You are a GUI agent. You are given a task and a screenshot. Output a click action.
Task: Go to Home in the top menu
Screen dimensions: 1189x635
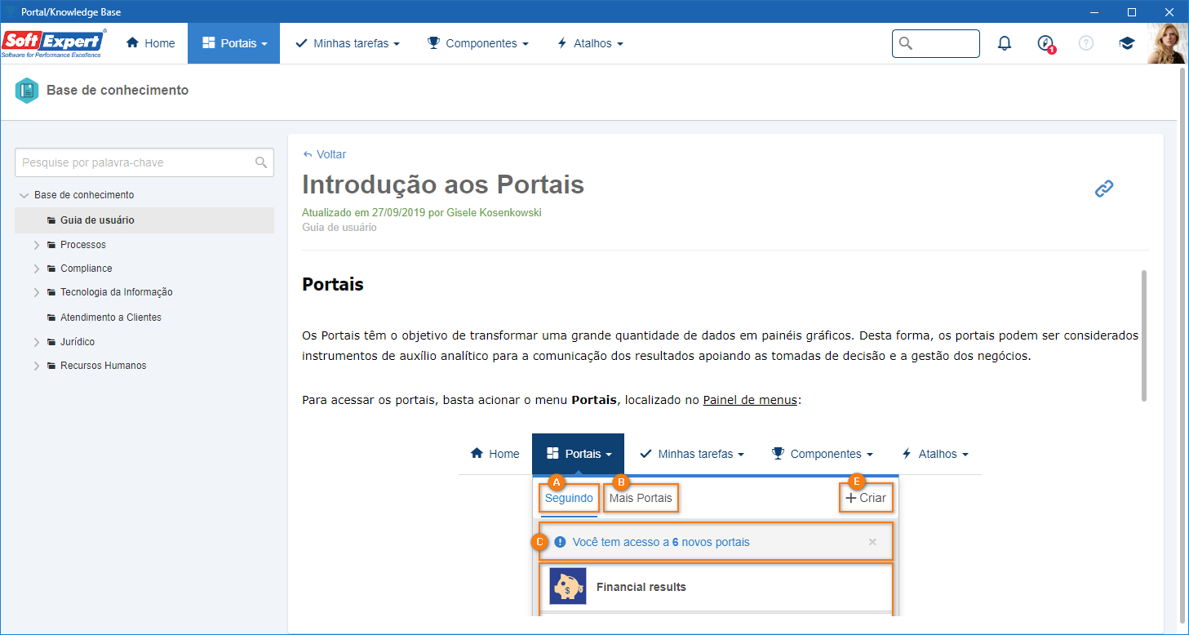pos(151,43)
